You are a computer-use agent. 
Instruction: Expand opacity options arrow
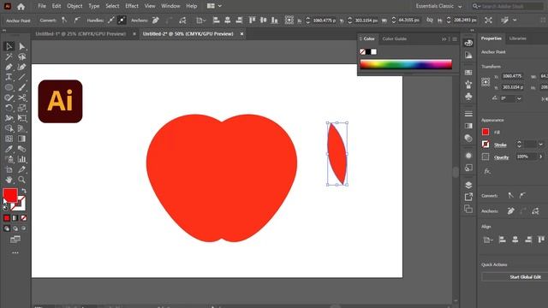540,157
